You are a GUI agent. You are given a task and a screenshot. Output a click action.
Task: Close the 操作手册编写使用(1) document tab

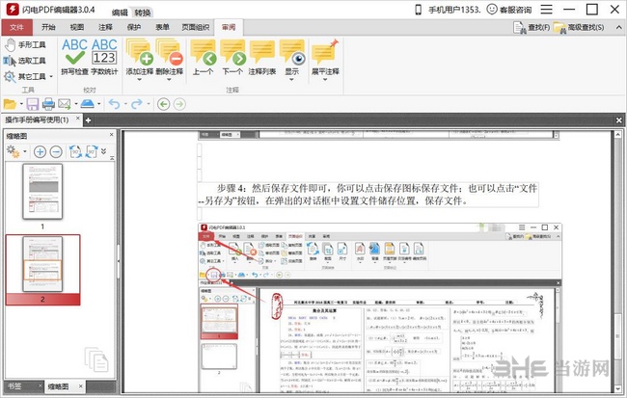coord(78,119)
